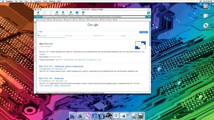The width and height of the screenshot is (214, 120).
Task: Click the toolbar collapse button in the title bar
Action: tap(149, 9)
